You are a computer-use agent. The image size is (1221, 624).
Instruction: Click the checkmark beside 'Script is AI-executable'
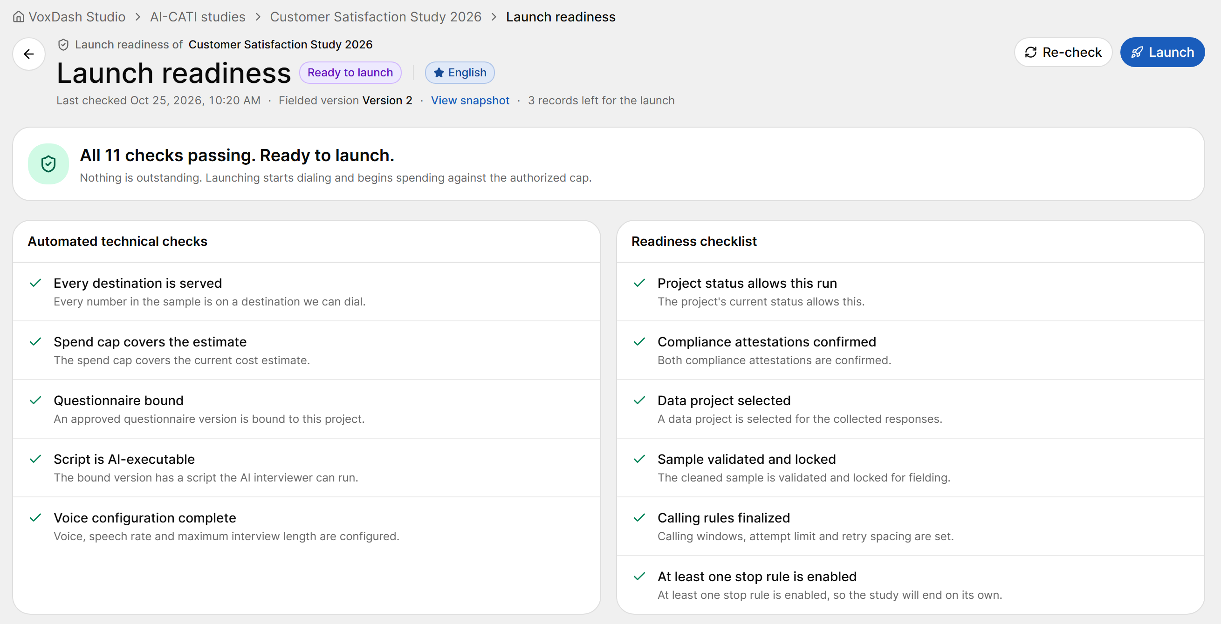(35, 460)
